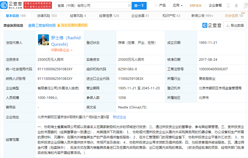Click the 所属地区 value 北京市

(204, 98)
